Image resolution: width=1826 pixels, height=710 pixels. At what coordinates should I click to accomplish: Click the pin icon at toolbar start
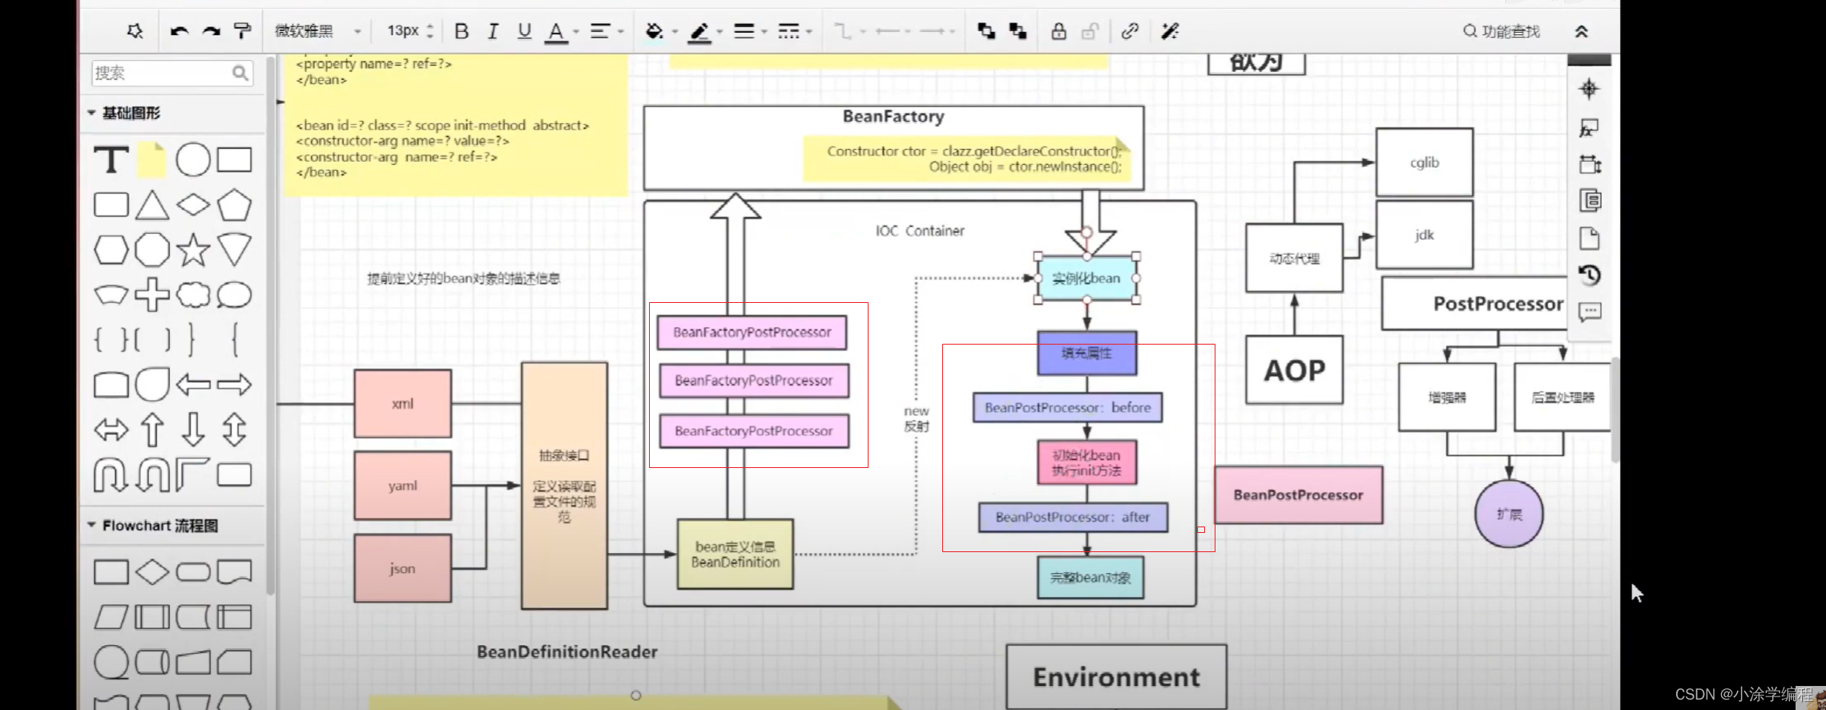coord(135,31)
